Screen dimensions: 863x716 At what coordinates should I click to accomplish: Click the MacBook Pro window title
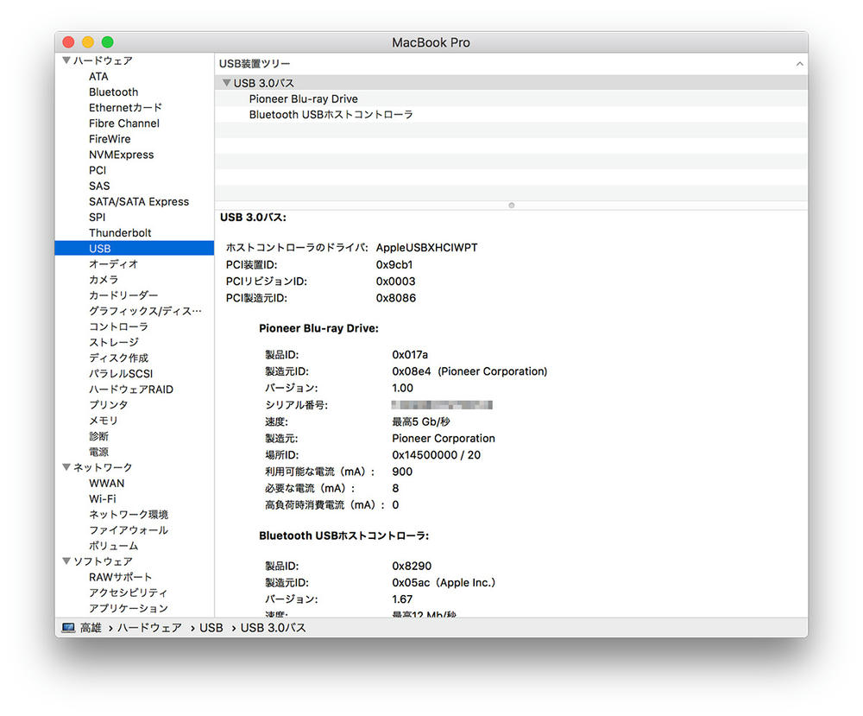pyautogui.click(x=431, y=42)
